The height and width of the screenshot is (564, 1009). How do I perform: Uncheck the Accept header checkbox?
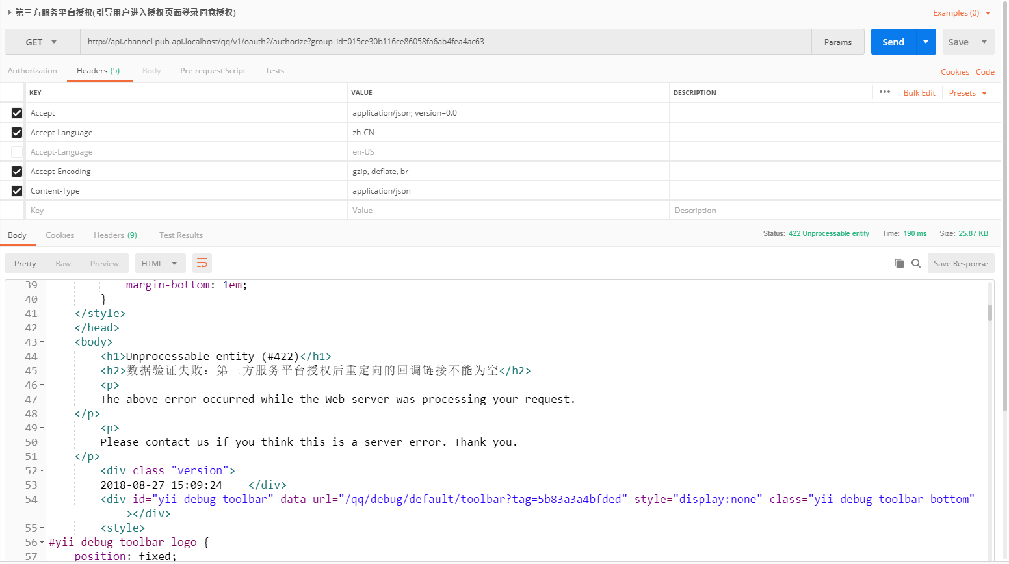pos(17,113)
